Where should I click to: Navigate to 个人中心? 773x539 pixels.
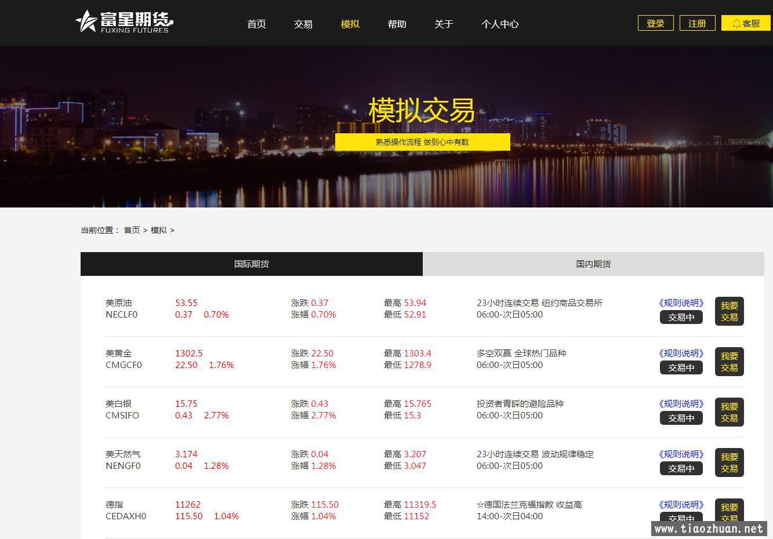coord(499,24)
